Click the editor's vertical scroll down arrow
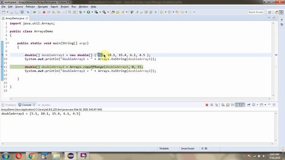This screenshot has width=285, height=160. [273, 95]
